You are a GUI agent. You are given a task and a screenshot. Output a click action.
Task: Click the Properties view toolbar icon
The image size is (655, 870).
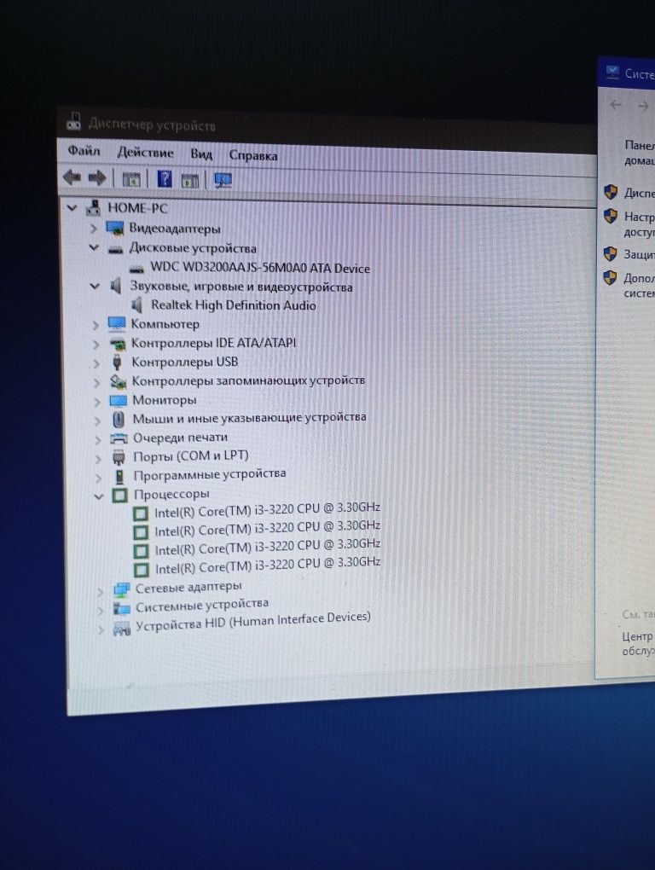click(x=190, y=180)
